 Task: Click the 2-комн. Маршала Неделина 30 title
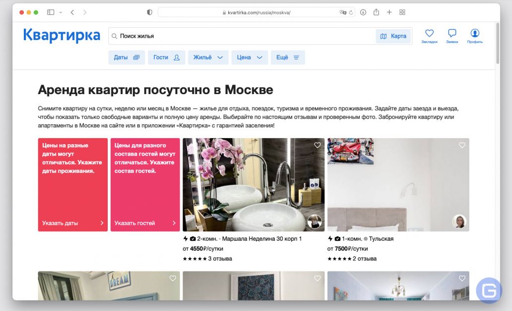[249, 239]
